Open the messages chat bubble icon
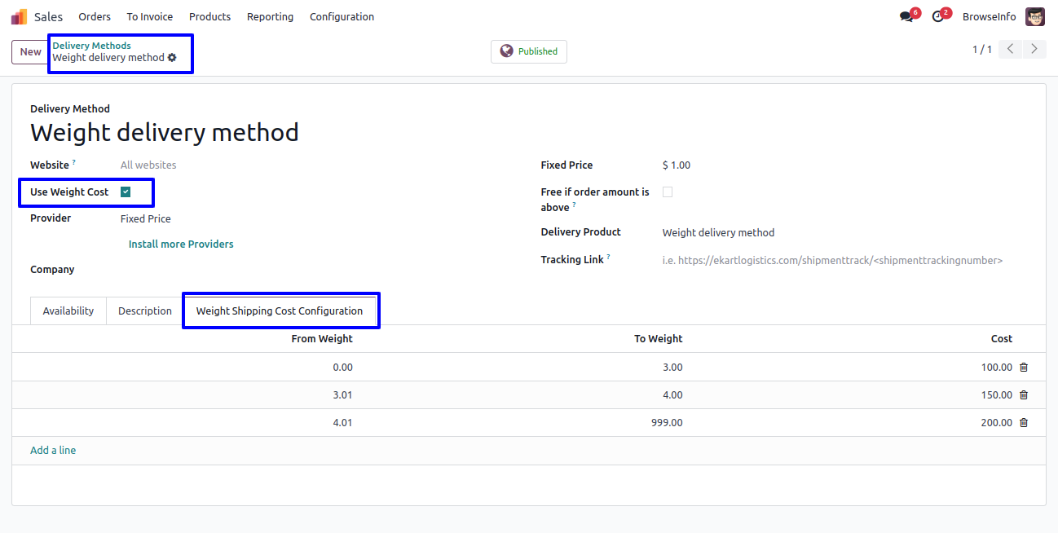This screenshot has height=533, width=1058. tap(906, 17)
